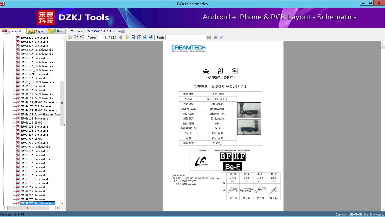
Task: Open SM-G610F P4 Schematic in the tree
Action: (37, 98)
